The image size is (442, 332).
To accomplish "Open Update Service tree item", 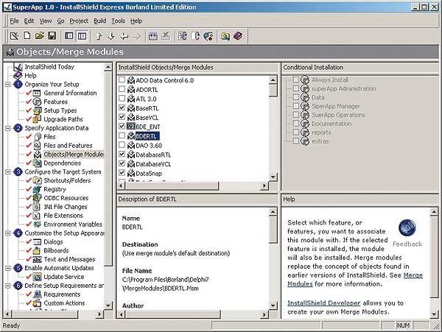I will click(x=63, y=277).
